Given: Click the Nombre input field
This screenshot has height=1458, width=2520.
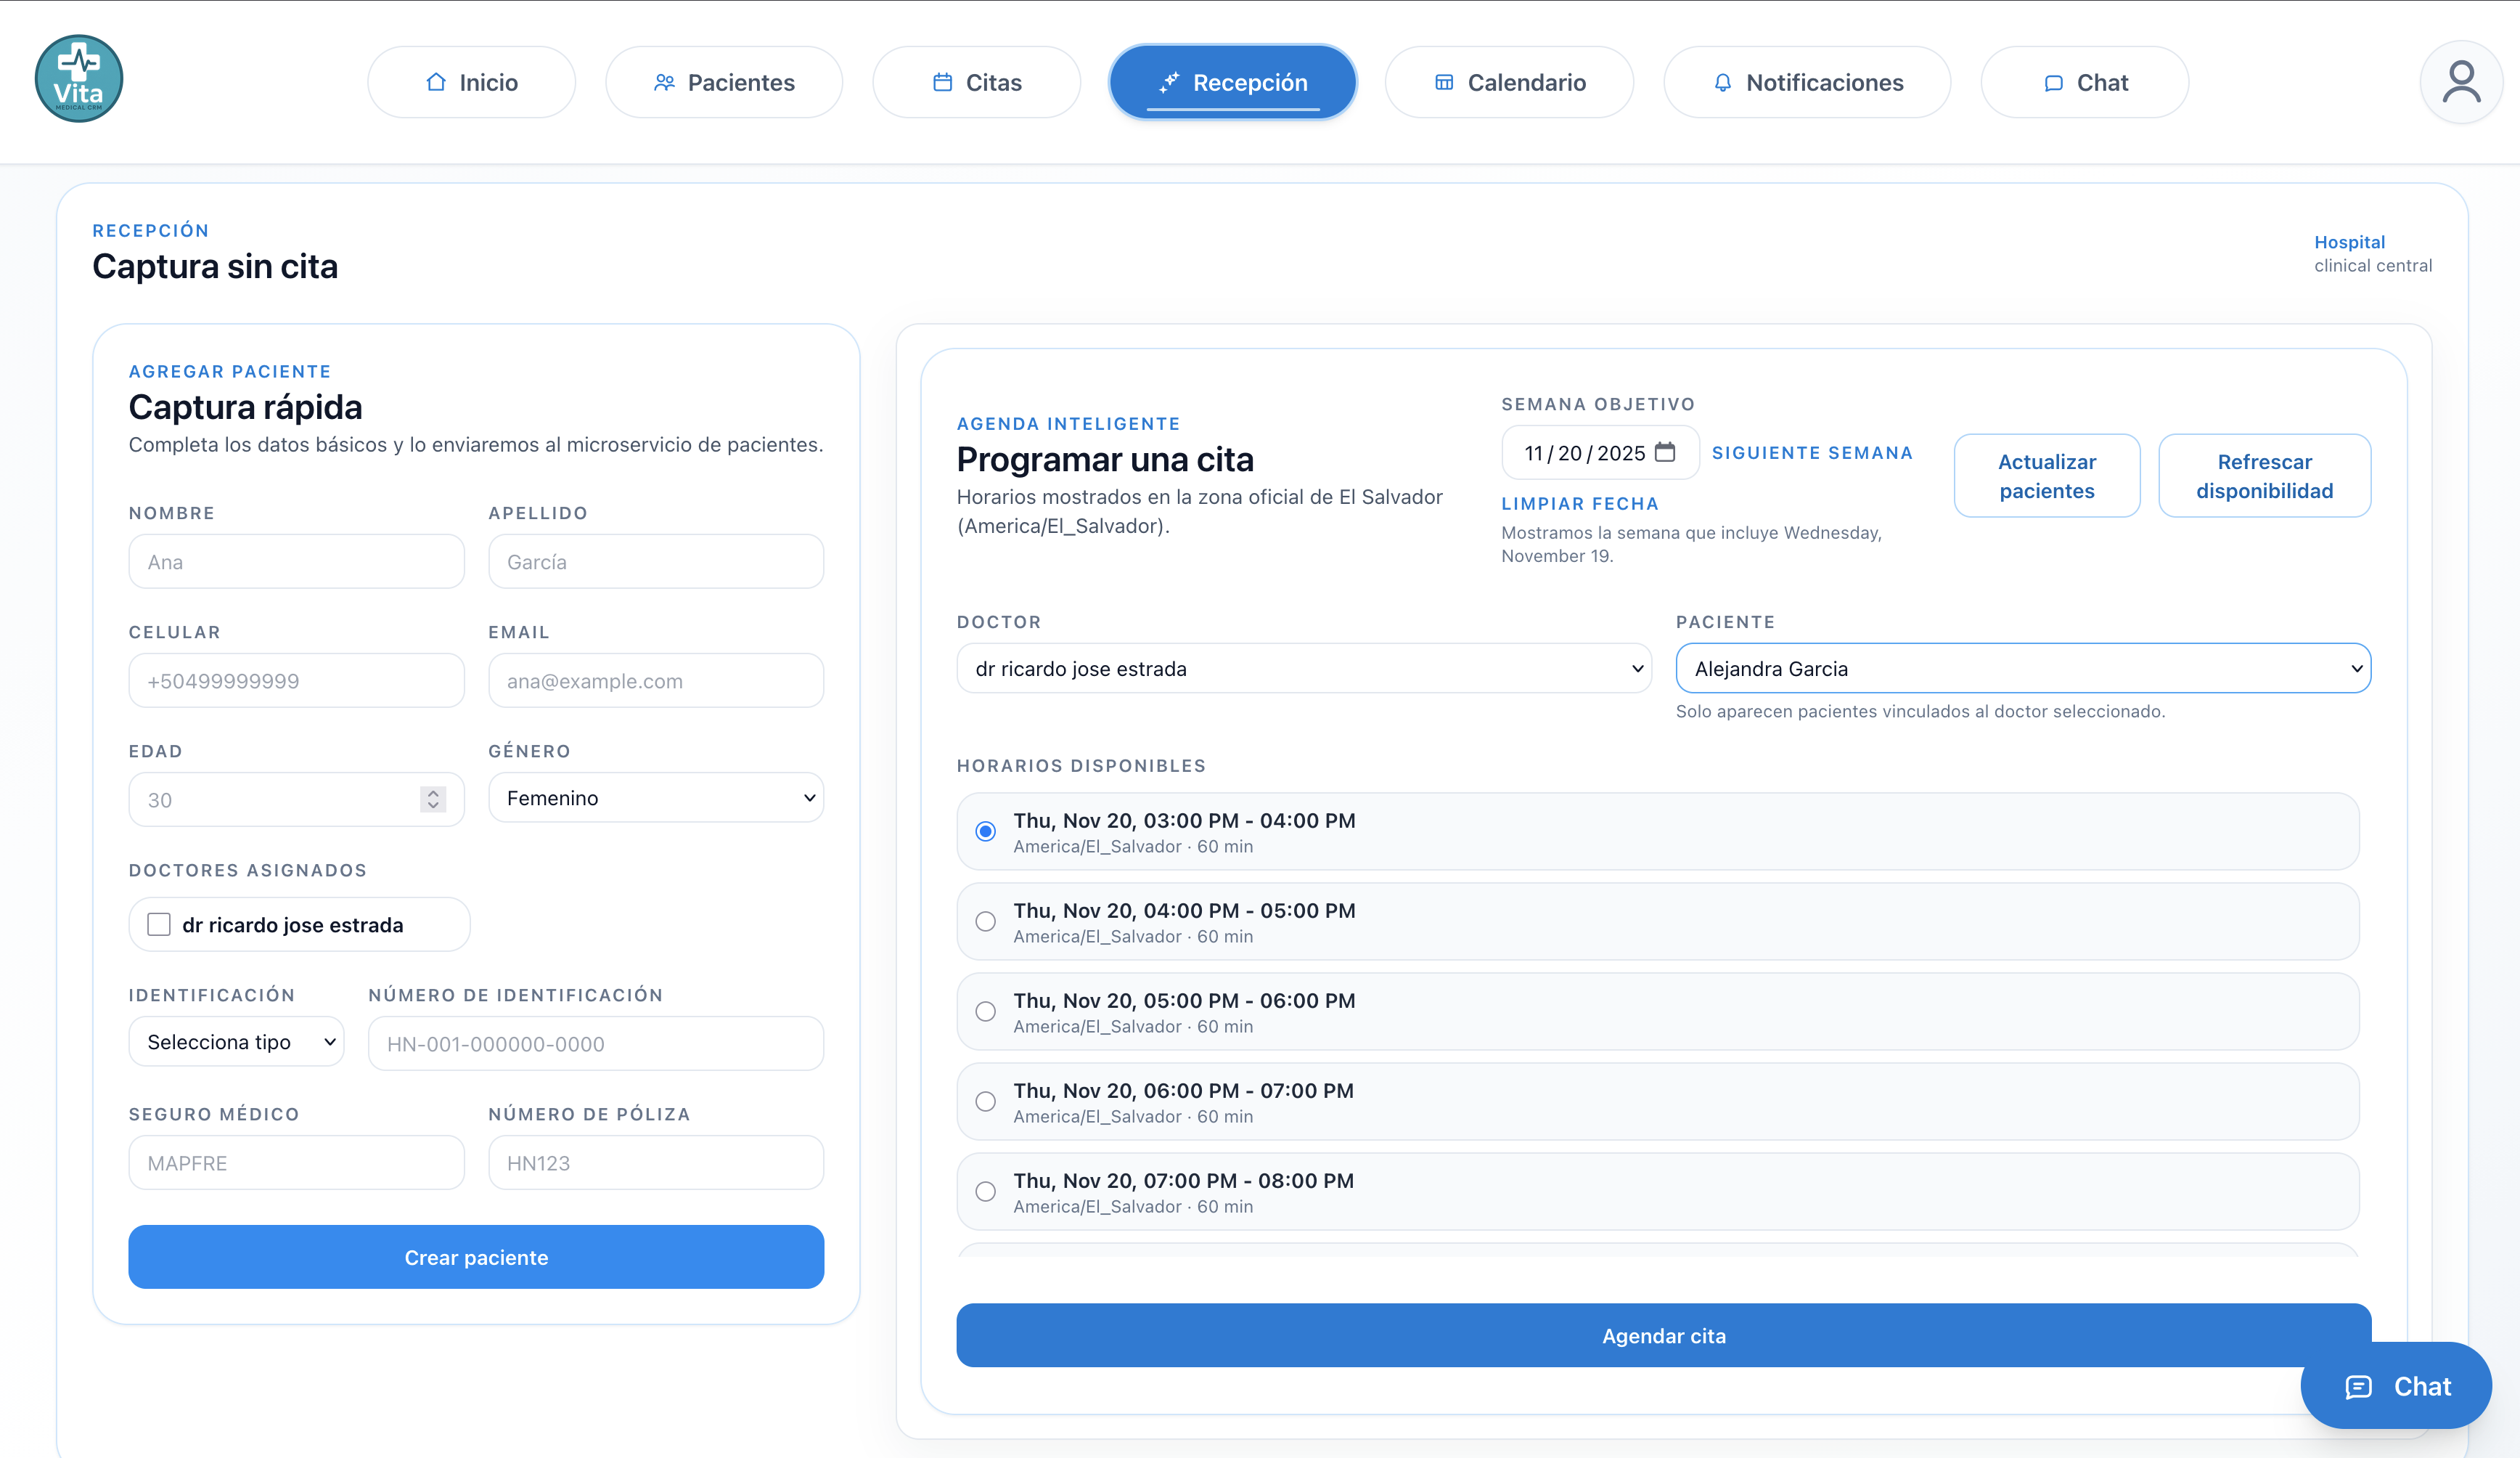Looking at the screenshot, I should click(296, 561).
